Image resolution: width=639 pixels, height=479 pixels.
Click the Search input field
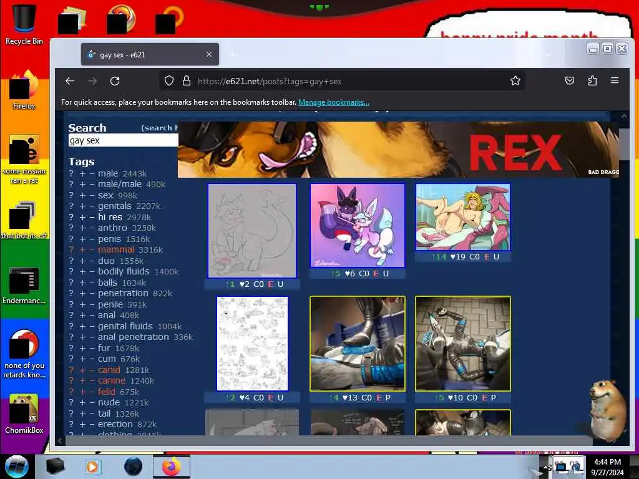click(123, 140)
